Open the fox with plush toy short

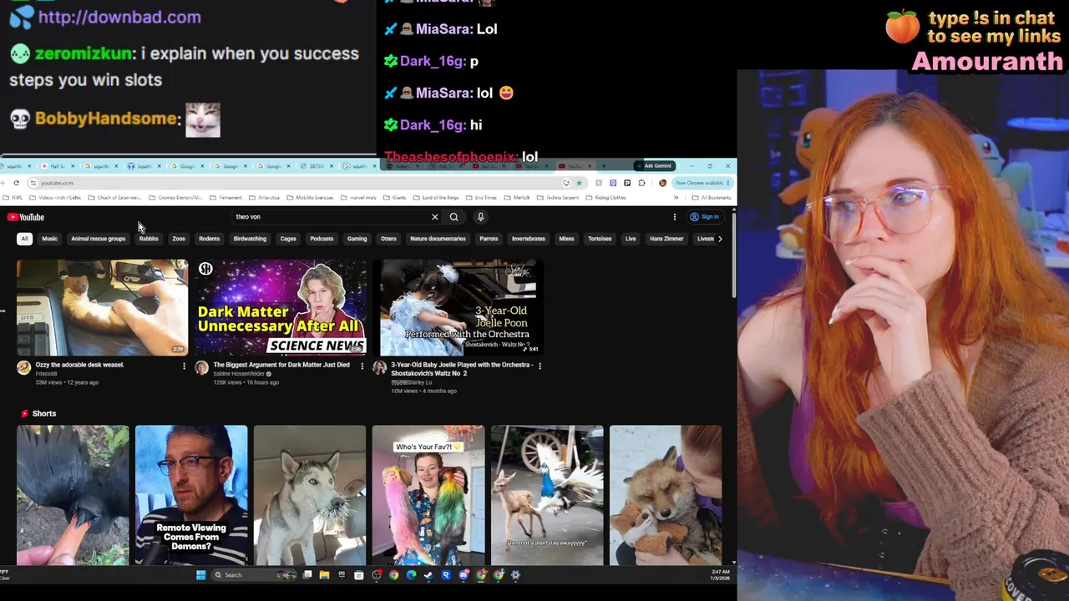click(x=666, y=495)
